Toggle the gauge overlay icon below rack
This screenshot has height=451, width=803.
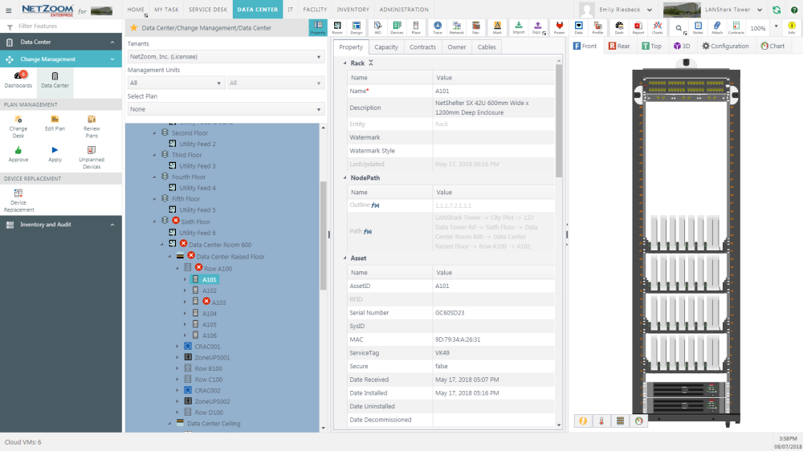coord(638,421)
